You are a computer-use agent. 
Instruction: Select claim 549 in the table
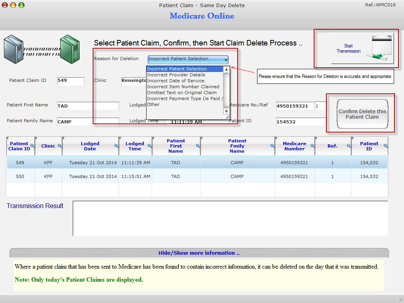tap(197, 163)
